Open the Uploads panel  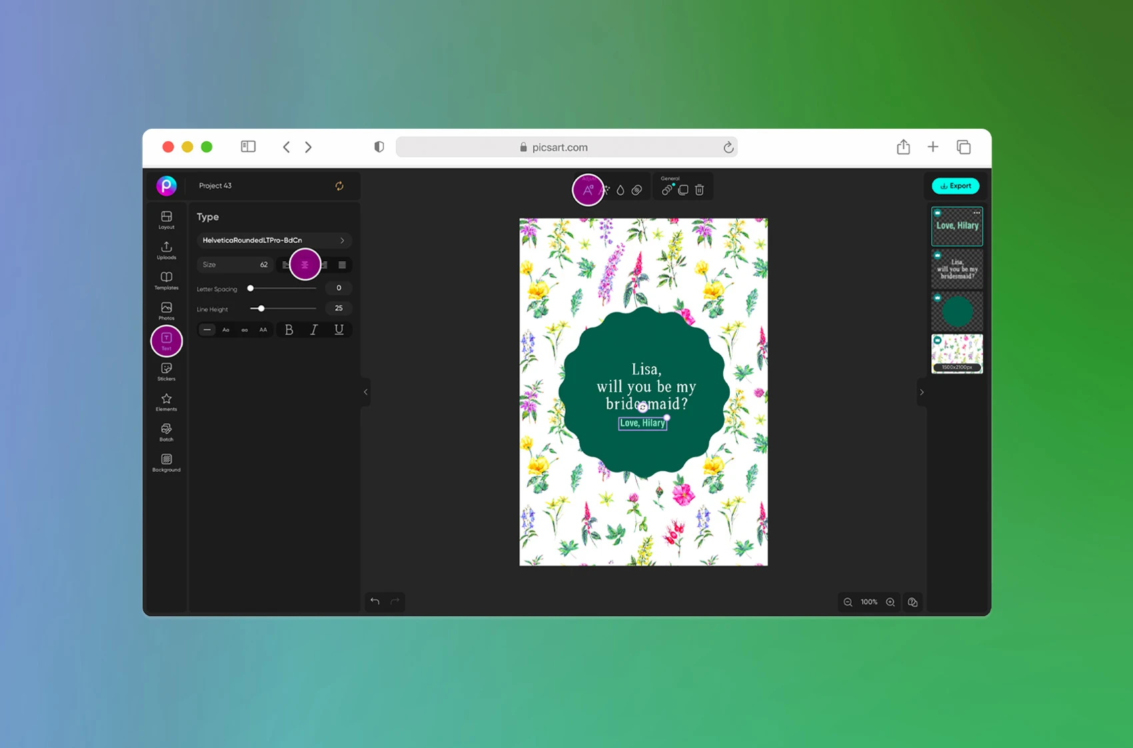tap(166, 250)
